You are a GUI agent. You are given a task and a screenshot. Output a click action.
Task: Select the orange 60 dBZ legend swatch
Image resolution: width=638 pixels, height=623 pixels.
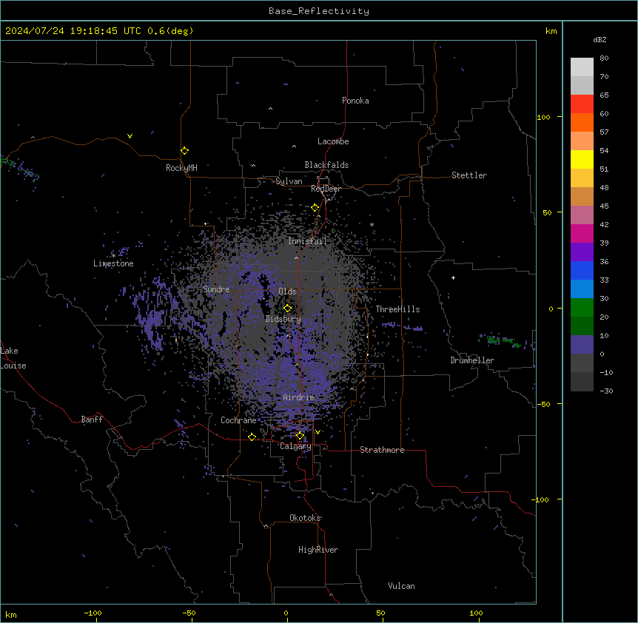pyautogui.click(x=582, y=122)
